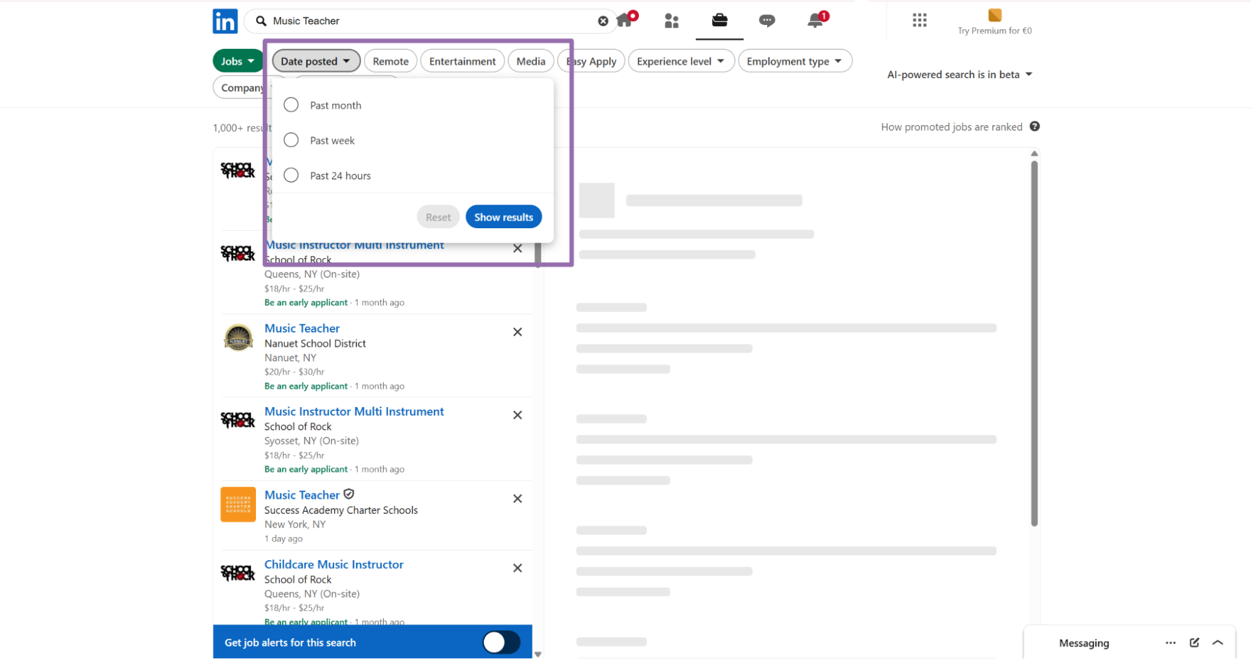Open the apps grid icon
The height and width of the screenshot is (659, 1251).
(919, 21)
